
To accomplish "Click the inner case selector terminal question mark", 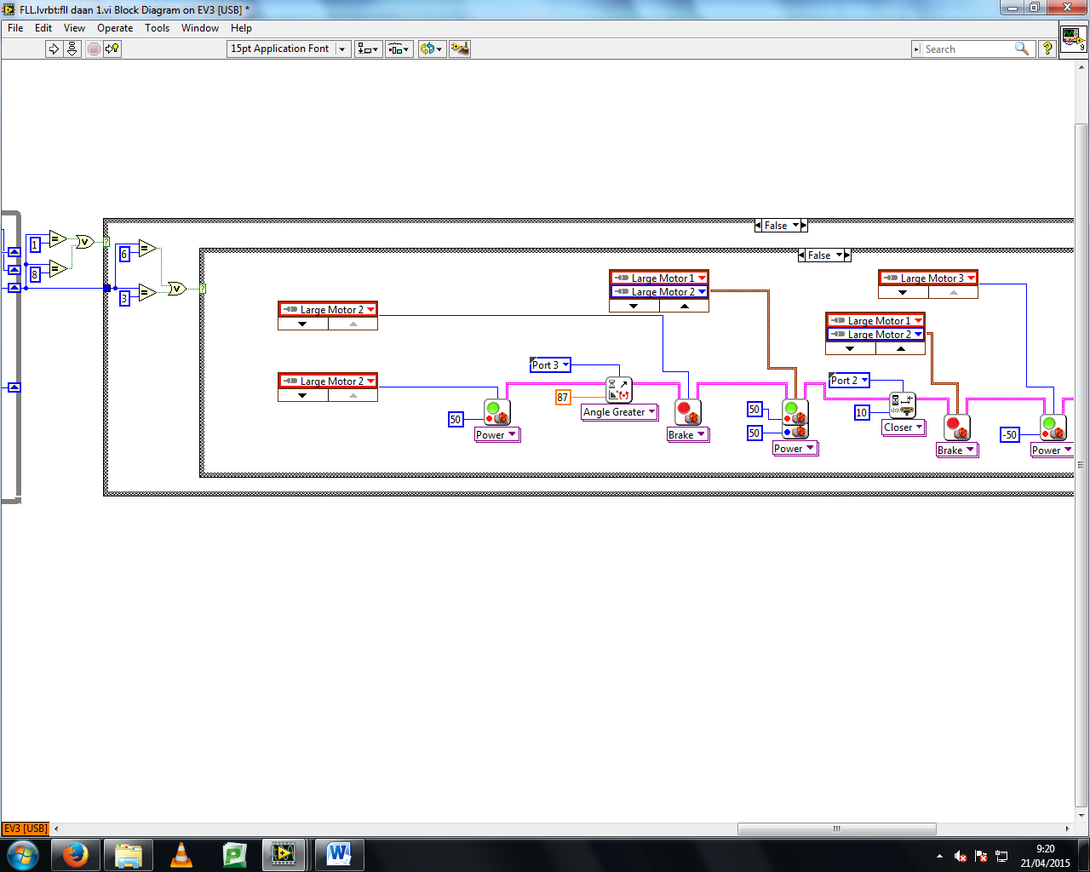I will (203, 289).
